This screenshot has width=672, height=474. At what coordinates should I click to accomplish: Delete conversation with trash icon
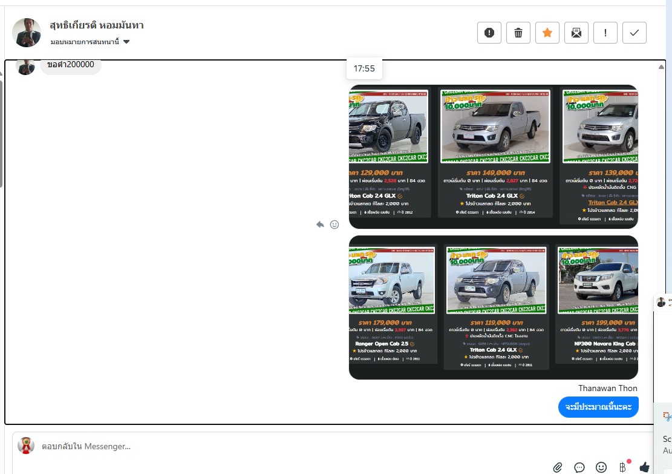[x=518, y=33]
